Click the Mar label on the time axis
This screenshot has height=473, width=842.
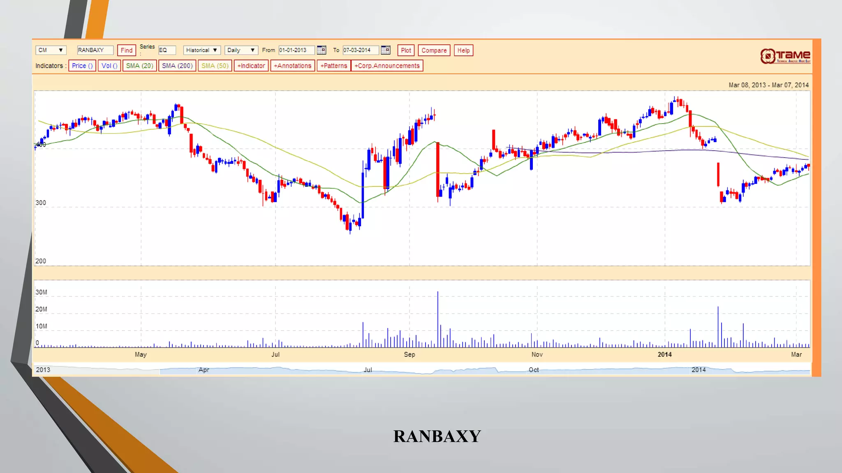796,354
